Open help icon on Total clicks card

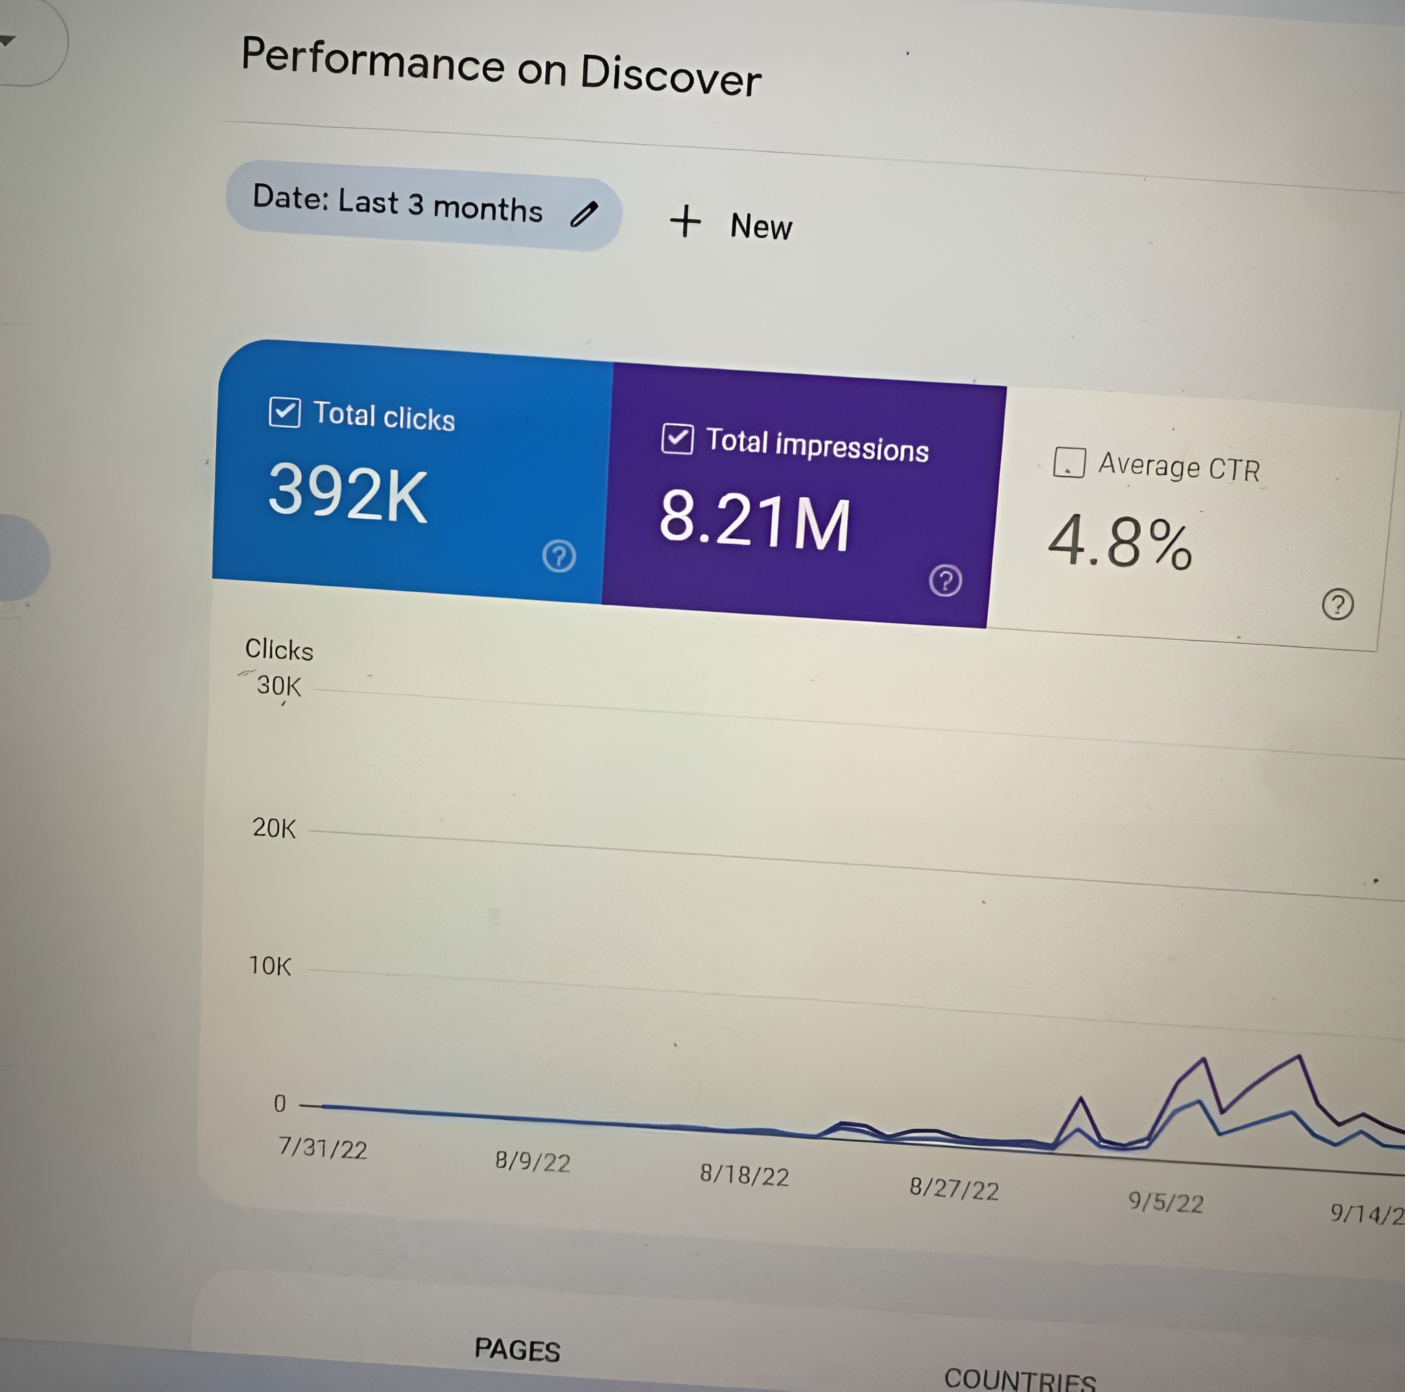[x=559, y=556]
